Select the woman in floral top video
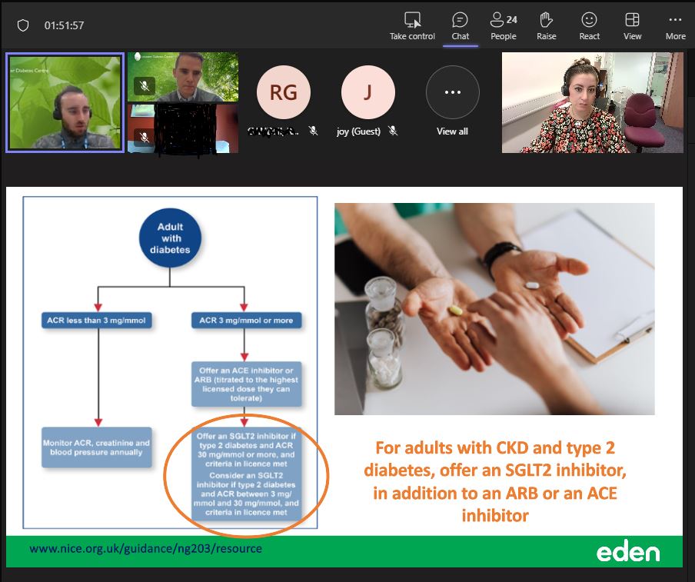Screen dimensions: 695x582 [x=592, y=102]
